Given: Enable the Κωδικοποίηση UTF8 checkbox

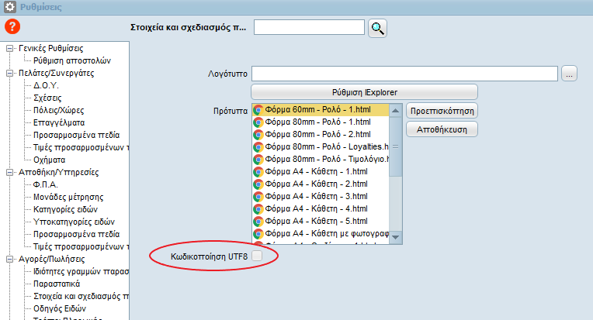Looking at the screenshot, I should 257,256.
